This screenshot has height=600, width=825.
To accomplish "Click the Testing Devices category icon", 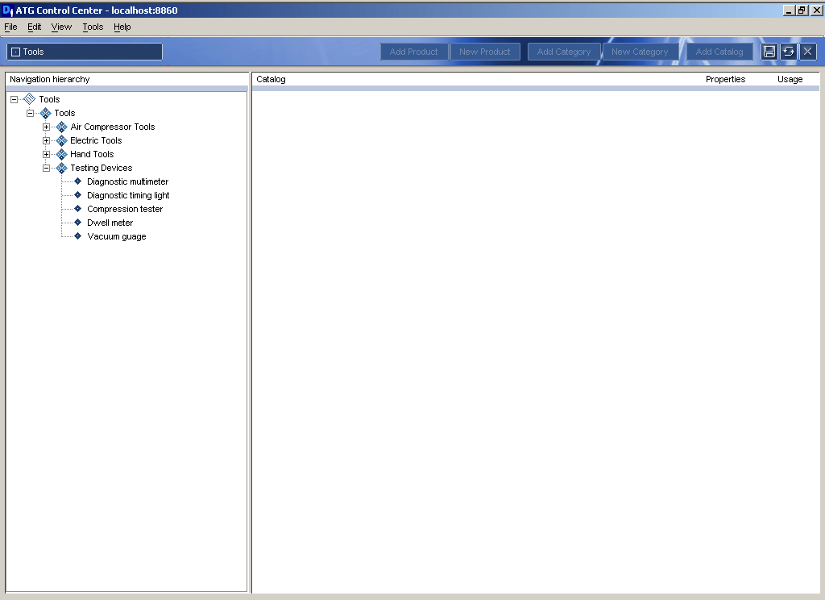I will click(61, 168).
